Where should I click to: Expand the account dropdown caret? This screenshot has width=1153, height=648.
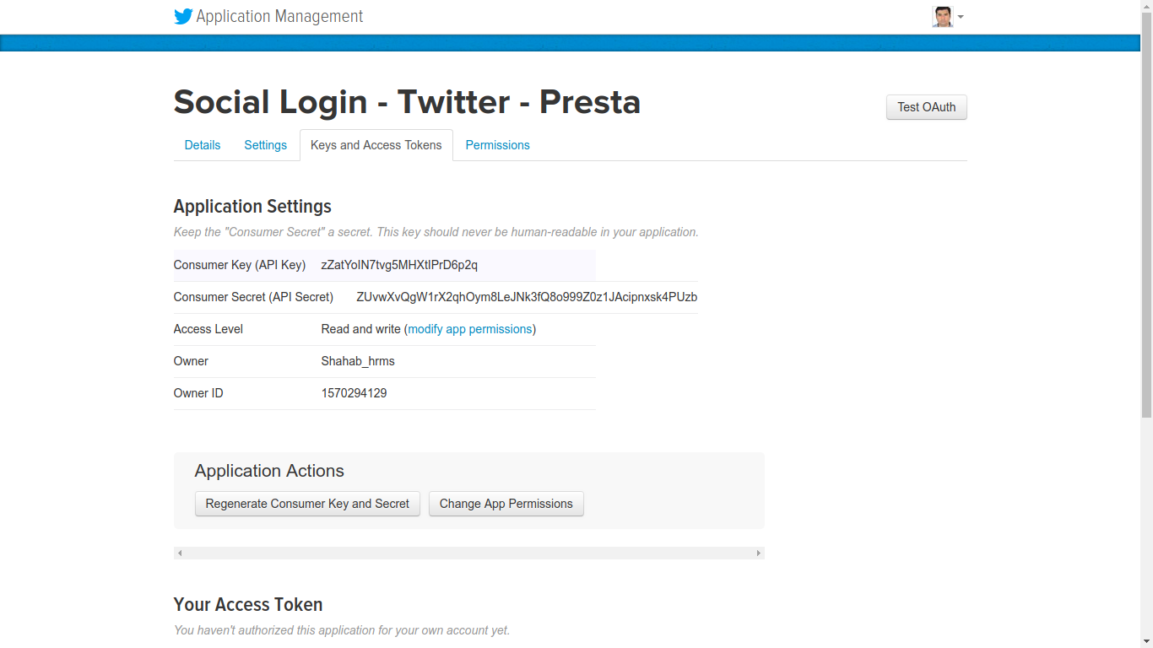[x=961, y=17]
